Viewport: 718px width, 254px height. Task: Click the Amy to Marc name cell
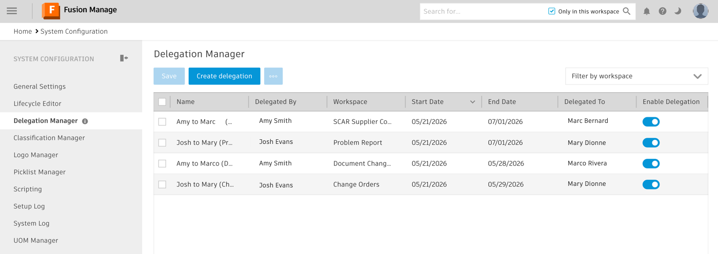204,122
